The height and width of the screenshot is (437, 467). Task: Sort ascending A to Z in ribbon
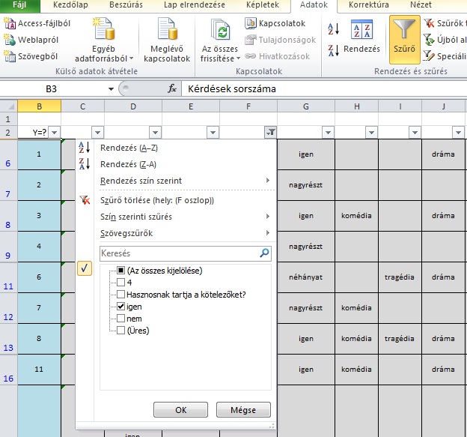tap(333, 29)
